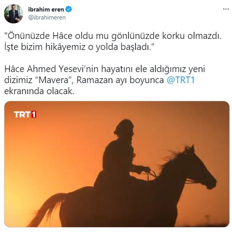
Task: Click the @ibrahimeren handle
Action: 47,18
